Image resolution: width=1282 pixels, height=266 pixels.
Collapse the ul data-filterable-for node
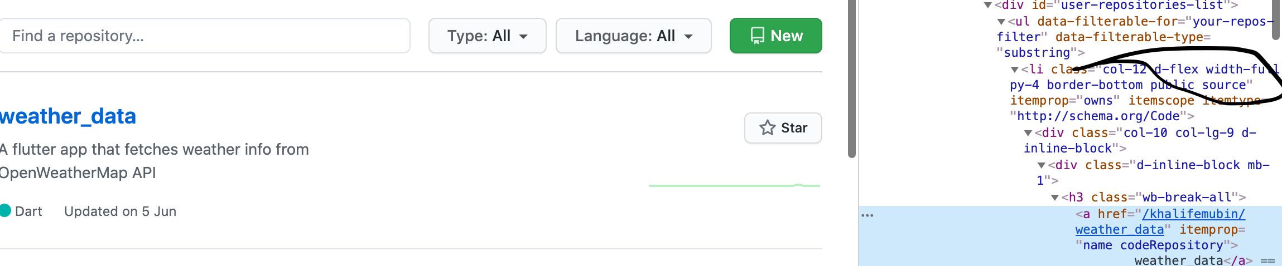coord(1001,22)
